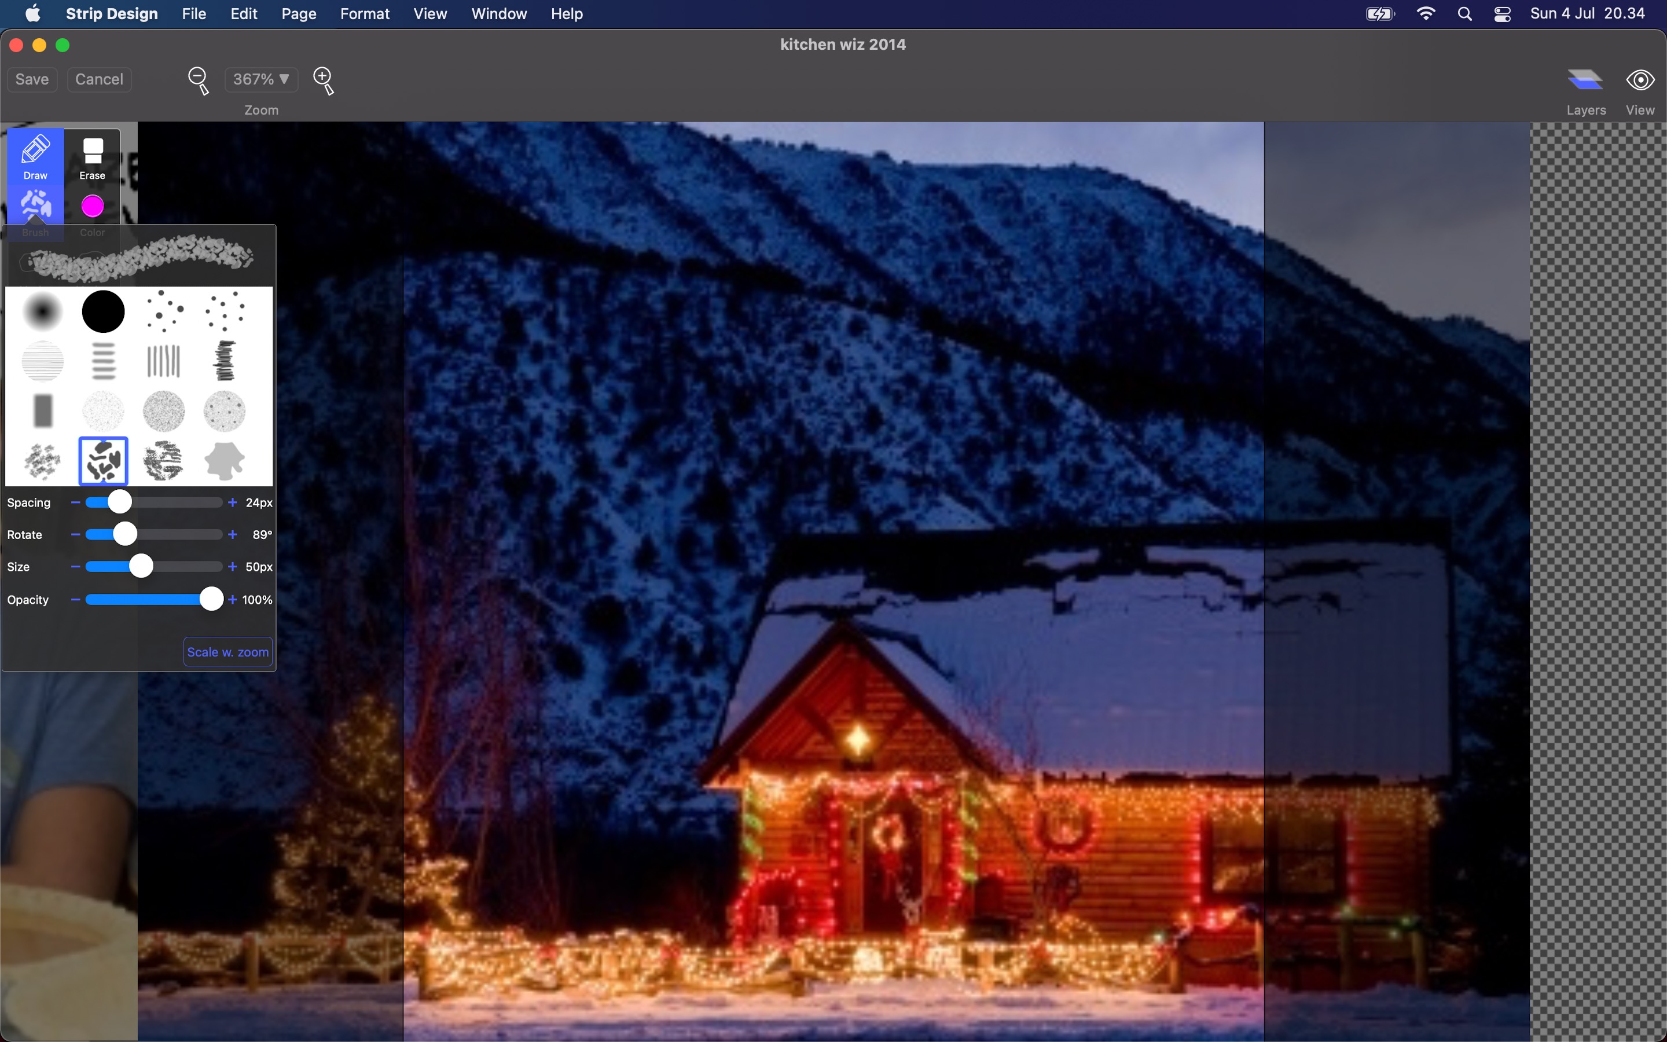Click the Cancel button
Viewport: 1667px width, 1042px height.
coord(99,79)
